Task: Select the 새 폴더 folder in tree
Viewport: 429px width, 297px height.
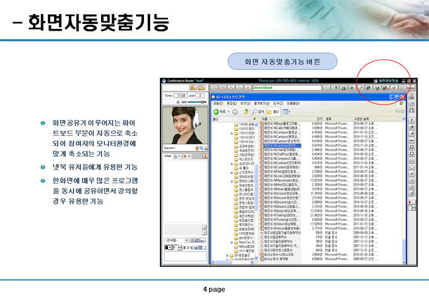Action: 241,168
